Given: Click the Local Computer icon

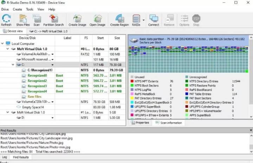Looking at the screenshot, I should click(x=8, y=43).
